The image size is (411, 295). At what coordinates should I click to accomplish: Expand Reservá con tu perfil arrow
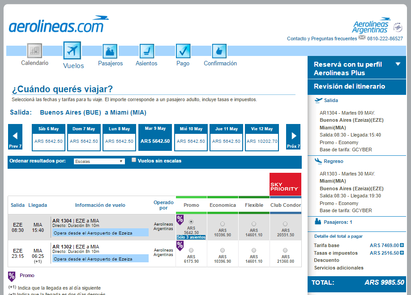coord(398,64)
